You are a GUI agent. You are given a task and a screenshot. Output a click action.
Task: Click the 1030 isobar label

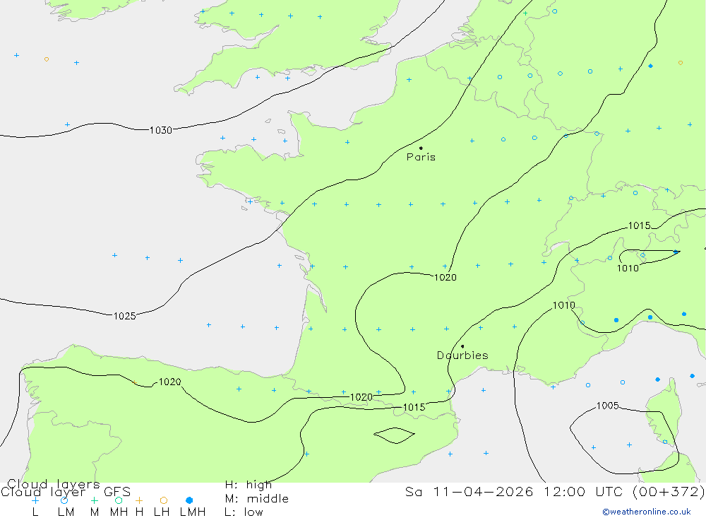(161, 130)
